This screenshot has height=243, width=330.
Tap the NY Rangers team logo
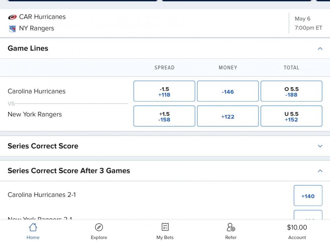point(12,29)
